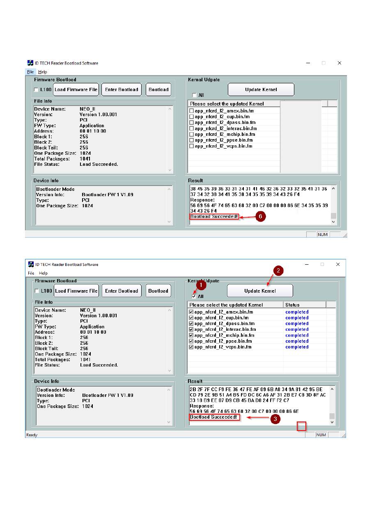Screen dimensions: 390x520
Task: Check app_nfcrd_l2_interac.bin.fm in the upper window
Action: click(191, 128)
